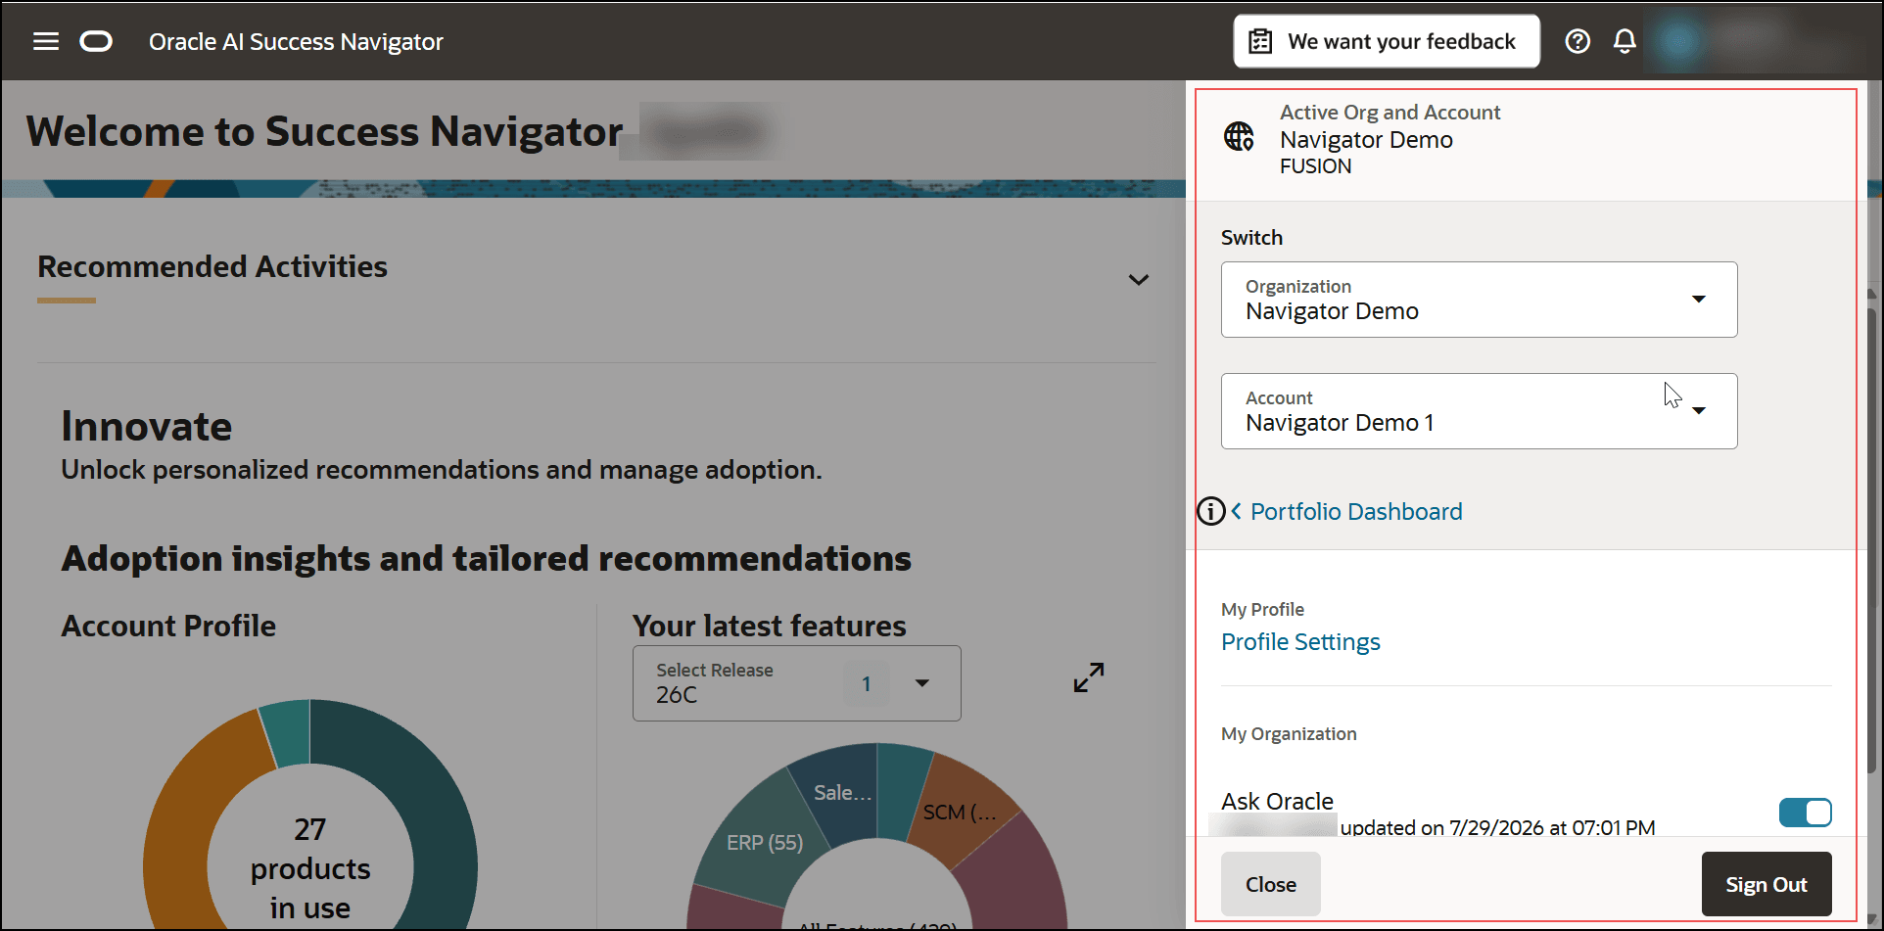Click the '27 products in use' label
The image size is (1884, 931).
[x=309, y=868]
